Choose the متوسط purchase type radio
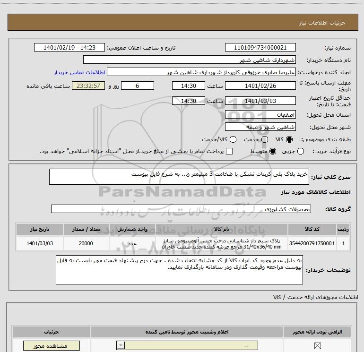 (273, 151)
